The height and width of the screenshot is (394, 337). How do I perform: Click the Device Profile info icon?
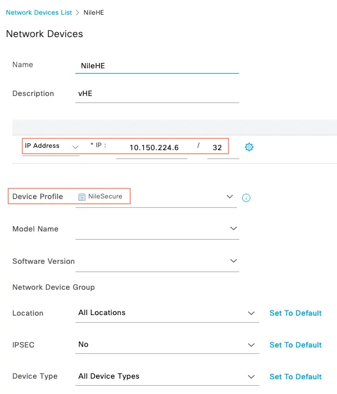point(246,198)
